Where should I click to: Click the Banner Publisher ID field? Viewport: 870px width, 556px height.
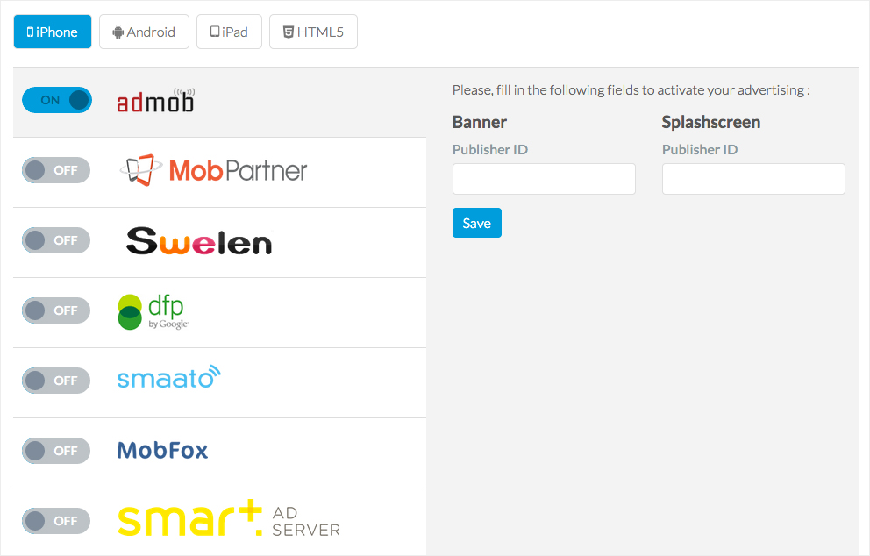[544, 179]
